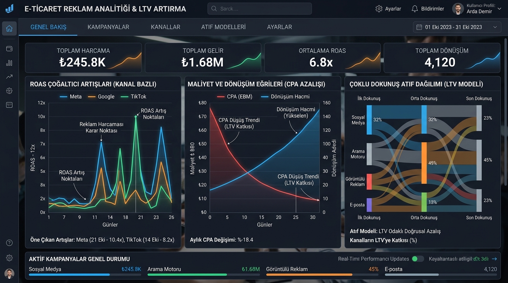508x283 pixels.
Task: Click the sidebar gear icon below help icon
Action: point(9,258)
